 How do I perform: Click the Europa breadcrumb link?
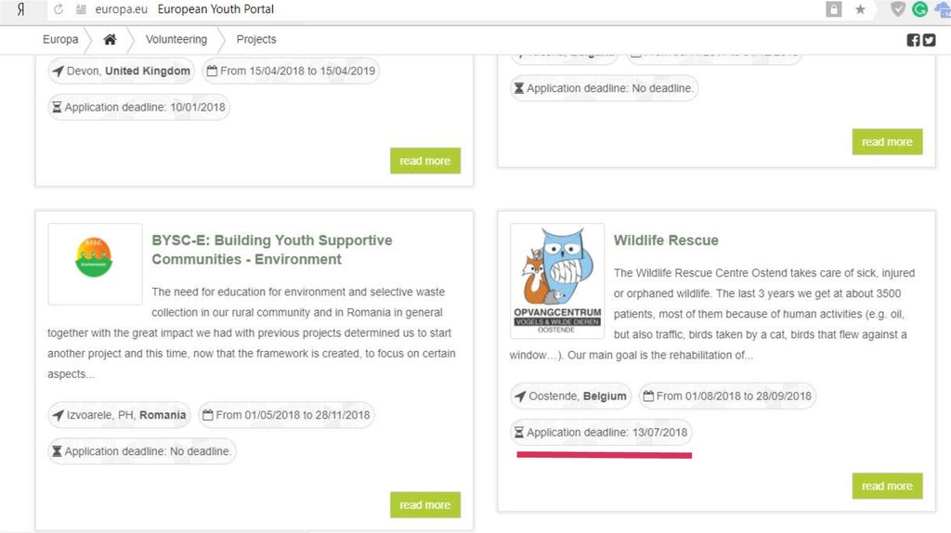coord(60,39)
